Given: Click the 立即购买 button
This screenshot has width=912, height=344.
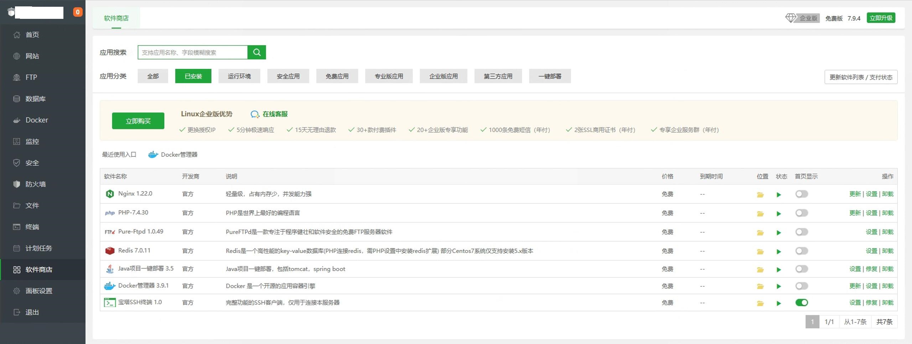Looking at the screenshot, I should (x=138, y=121).
